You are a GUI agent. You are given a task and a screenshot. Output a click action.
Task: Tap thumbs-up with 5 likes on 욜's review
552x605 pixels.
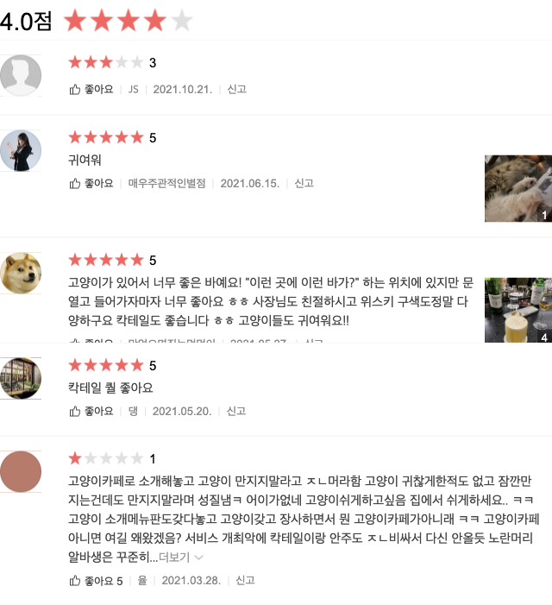coord(96,580)
